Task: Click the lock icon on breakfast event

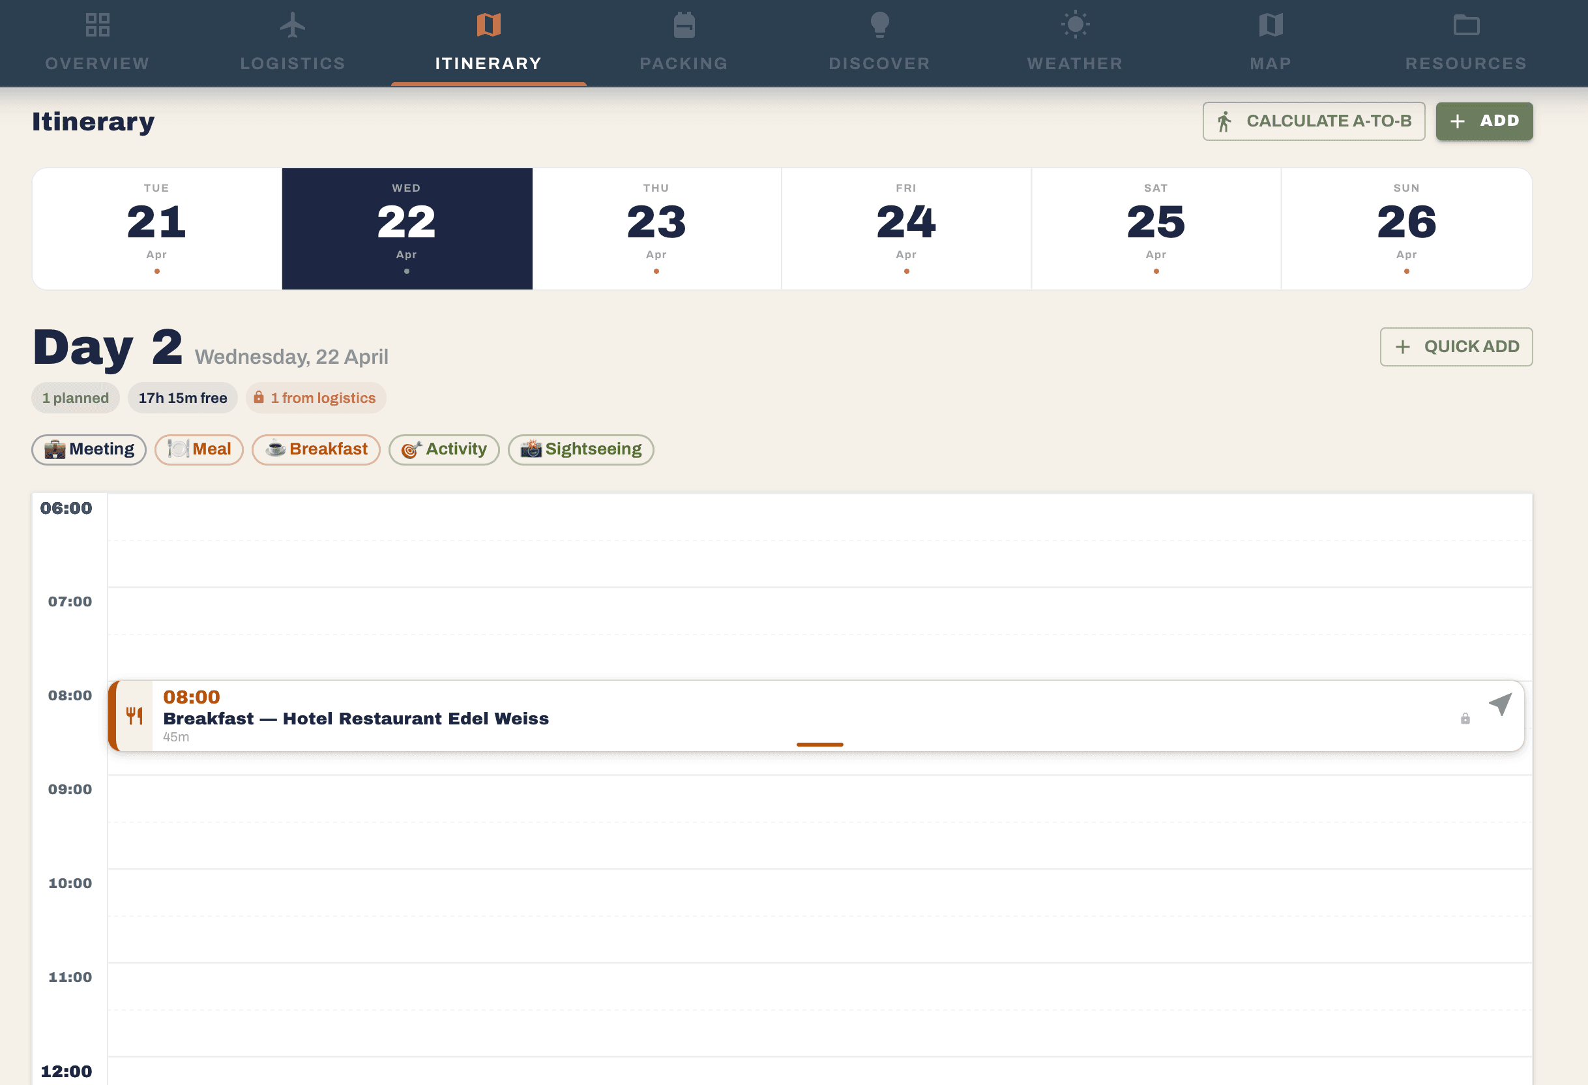Action: 1465,719
